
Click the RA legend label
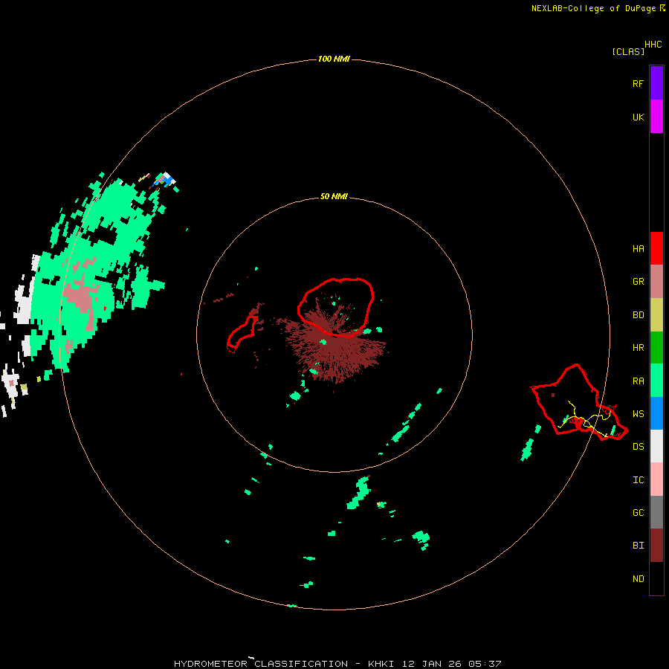click(638, 381)
